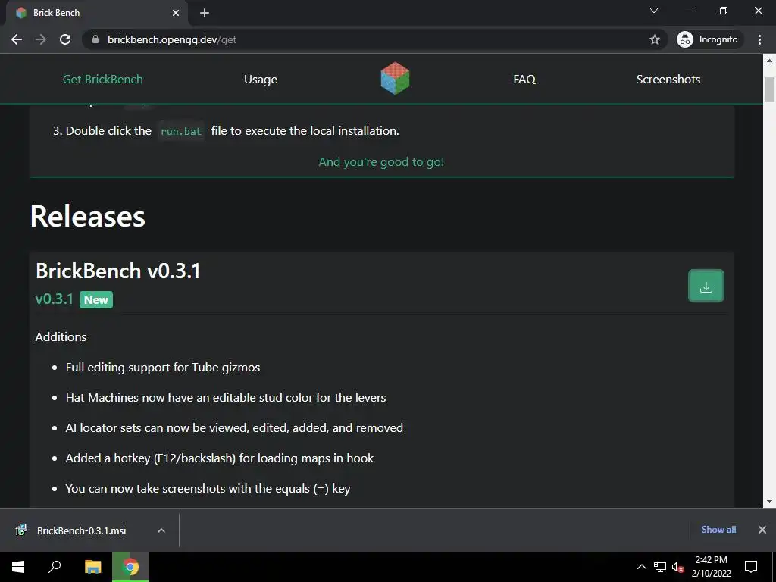The image size is (776, 582).
Task: Click Chrome icon in taskbar
Action: click(x=130, y=567)
